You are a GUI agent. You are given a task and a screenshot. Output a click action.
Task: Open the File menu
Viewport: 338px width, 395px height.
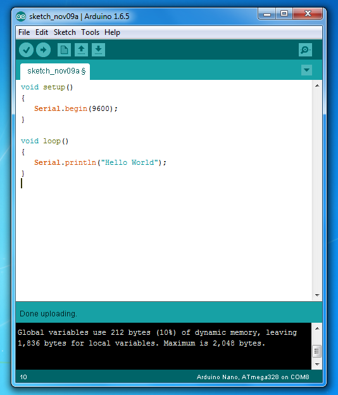(x=24, y=32)
